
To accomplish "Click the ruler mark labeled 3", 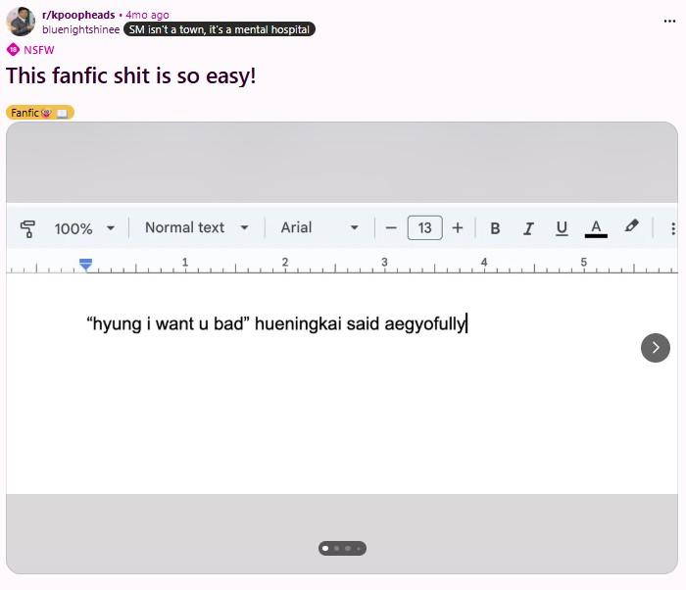I will point(384,263).
